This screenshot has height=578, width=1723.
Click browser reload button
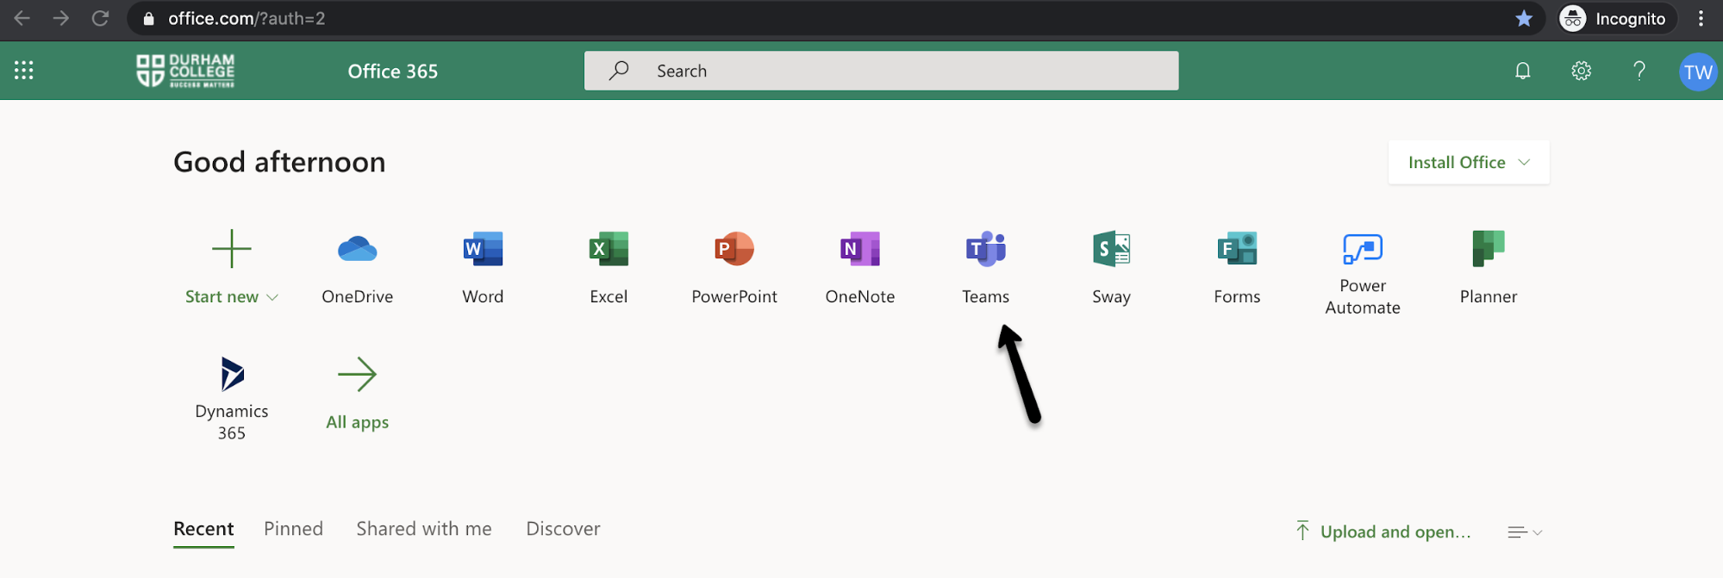pyautogui.click(x=101, y=18)
